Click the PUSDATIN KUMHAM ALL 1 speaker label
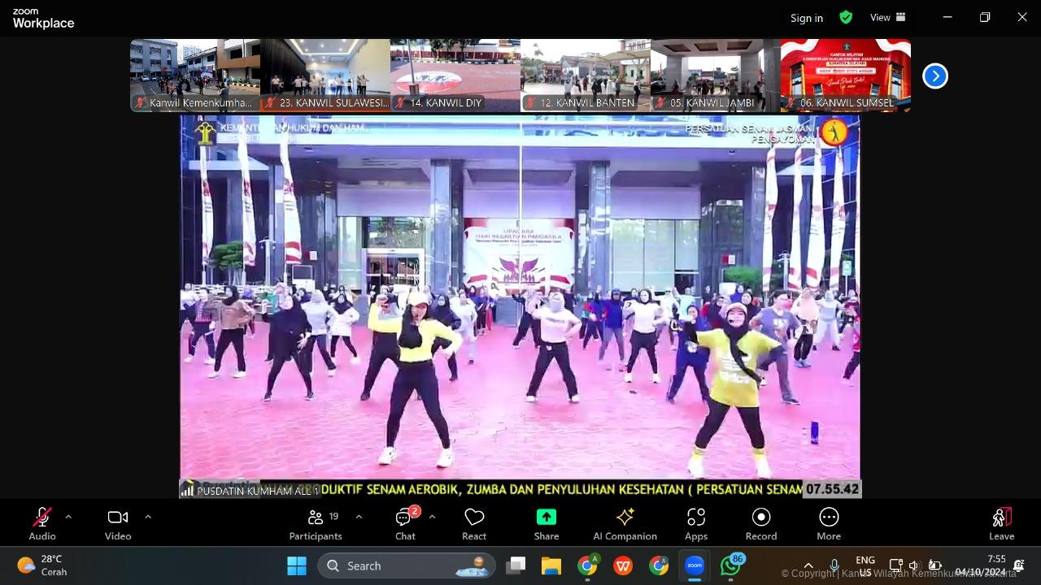This screenshot has width=1041, height=585. [x=251, y=491]
